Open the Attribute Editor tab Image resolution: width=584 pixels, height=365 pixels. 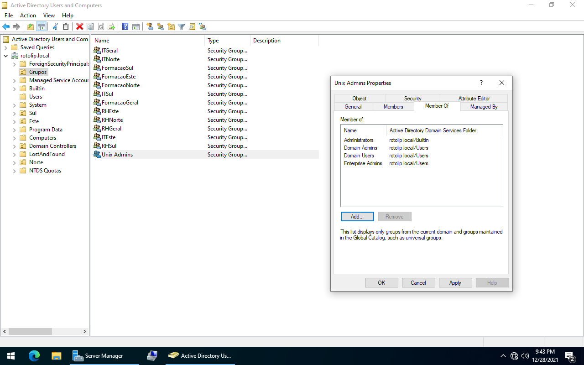coord(474,99)
